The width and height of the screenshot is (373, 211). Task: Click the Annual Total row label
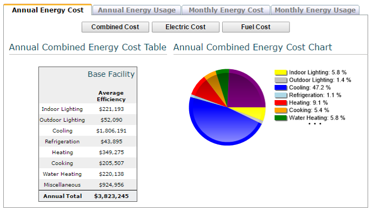62,196
